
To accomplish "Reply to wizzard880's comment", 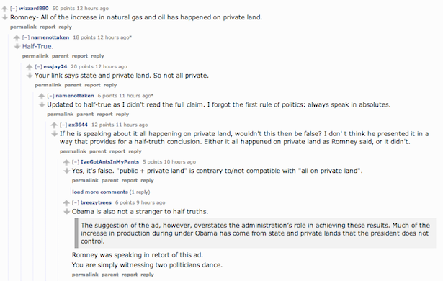I will tap(66, 27).
